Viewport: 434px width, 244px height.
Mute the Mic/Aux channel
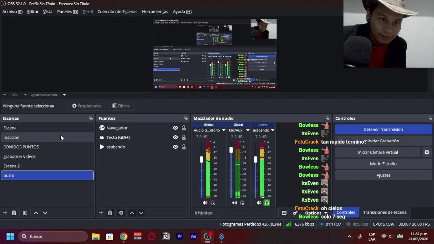pyautogui.click(x=234, y=203)
